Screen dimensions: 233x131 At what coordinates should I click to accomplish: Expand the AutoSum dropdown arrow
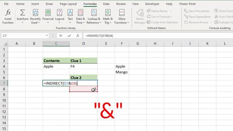[x=23, y=23]
